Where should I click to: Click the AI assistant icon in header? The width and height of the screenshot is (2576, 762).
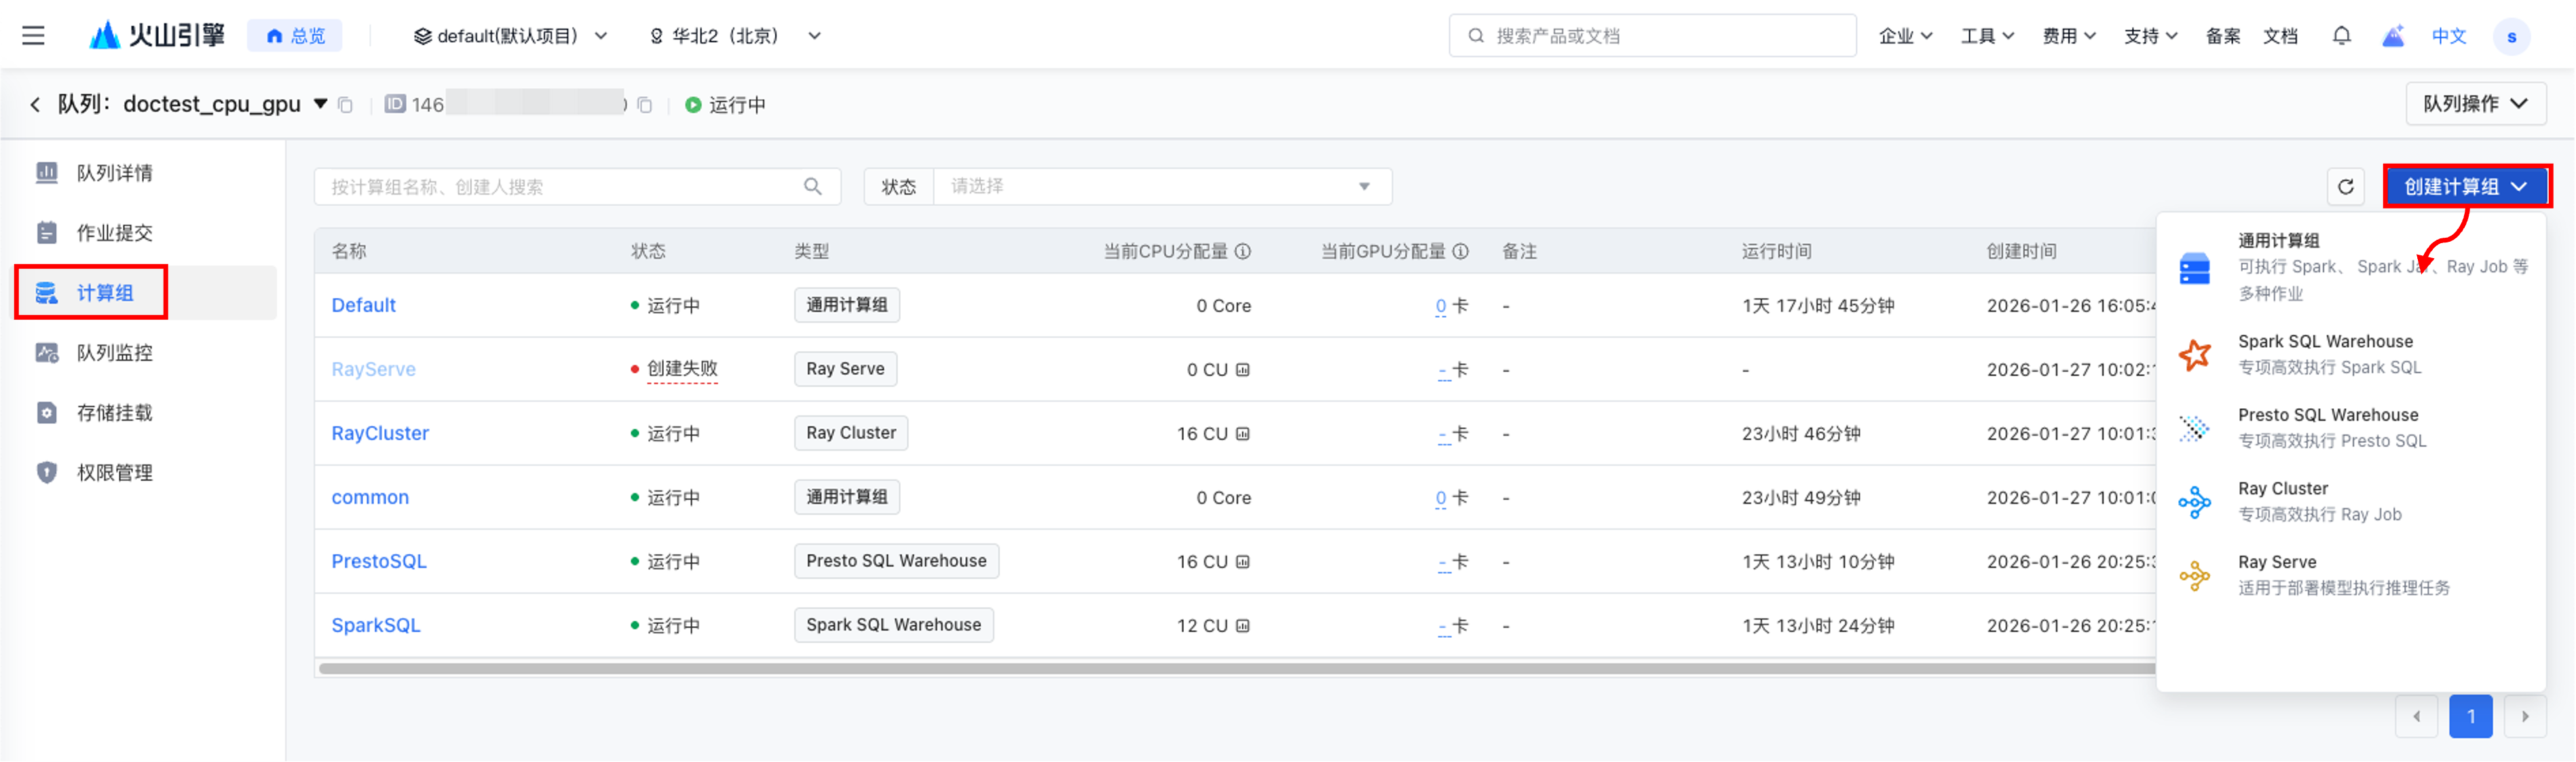click(2392, 36)
